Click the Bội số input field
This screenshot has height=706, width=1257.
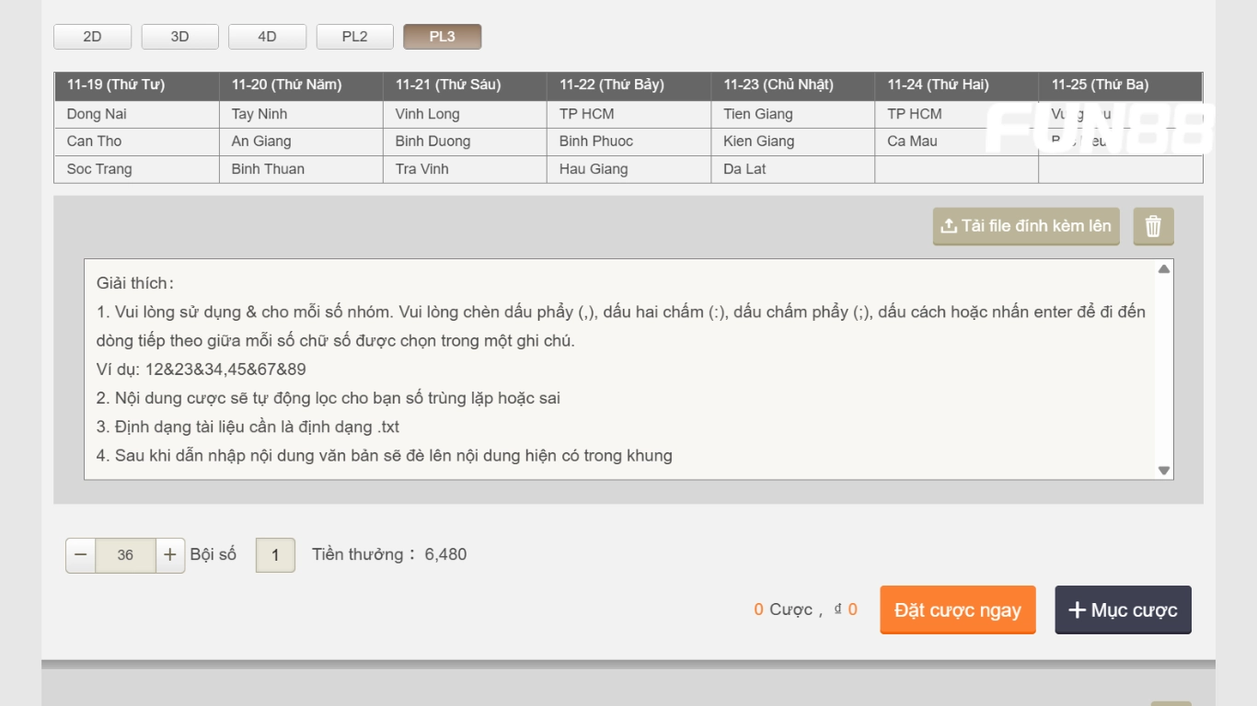275,555
